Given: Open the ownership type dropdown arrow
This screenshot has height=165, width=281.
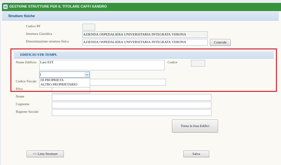Looking at the screenshot, I should click(x=87, y=75).
